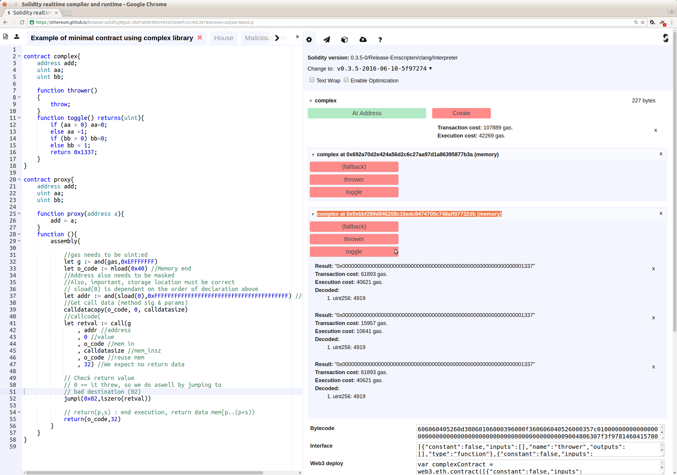
Task: Click the open file upload icon
Action: (x=17, y=37)
